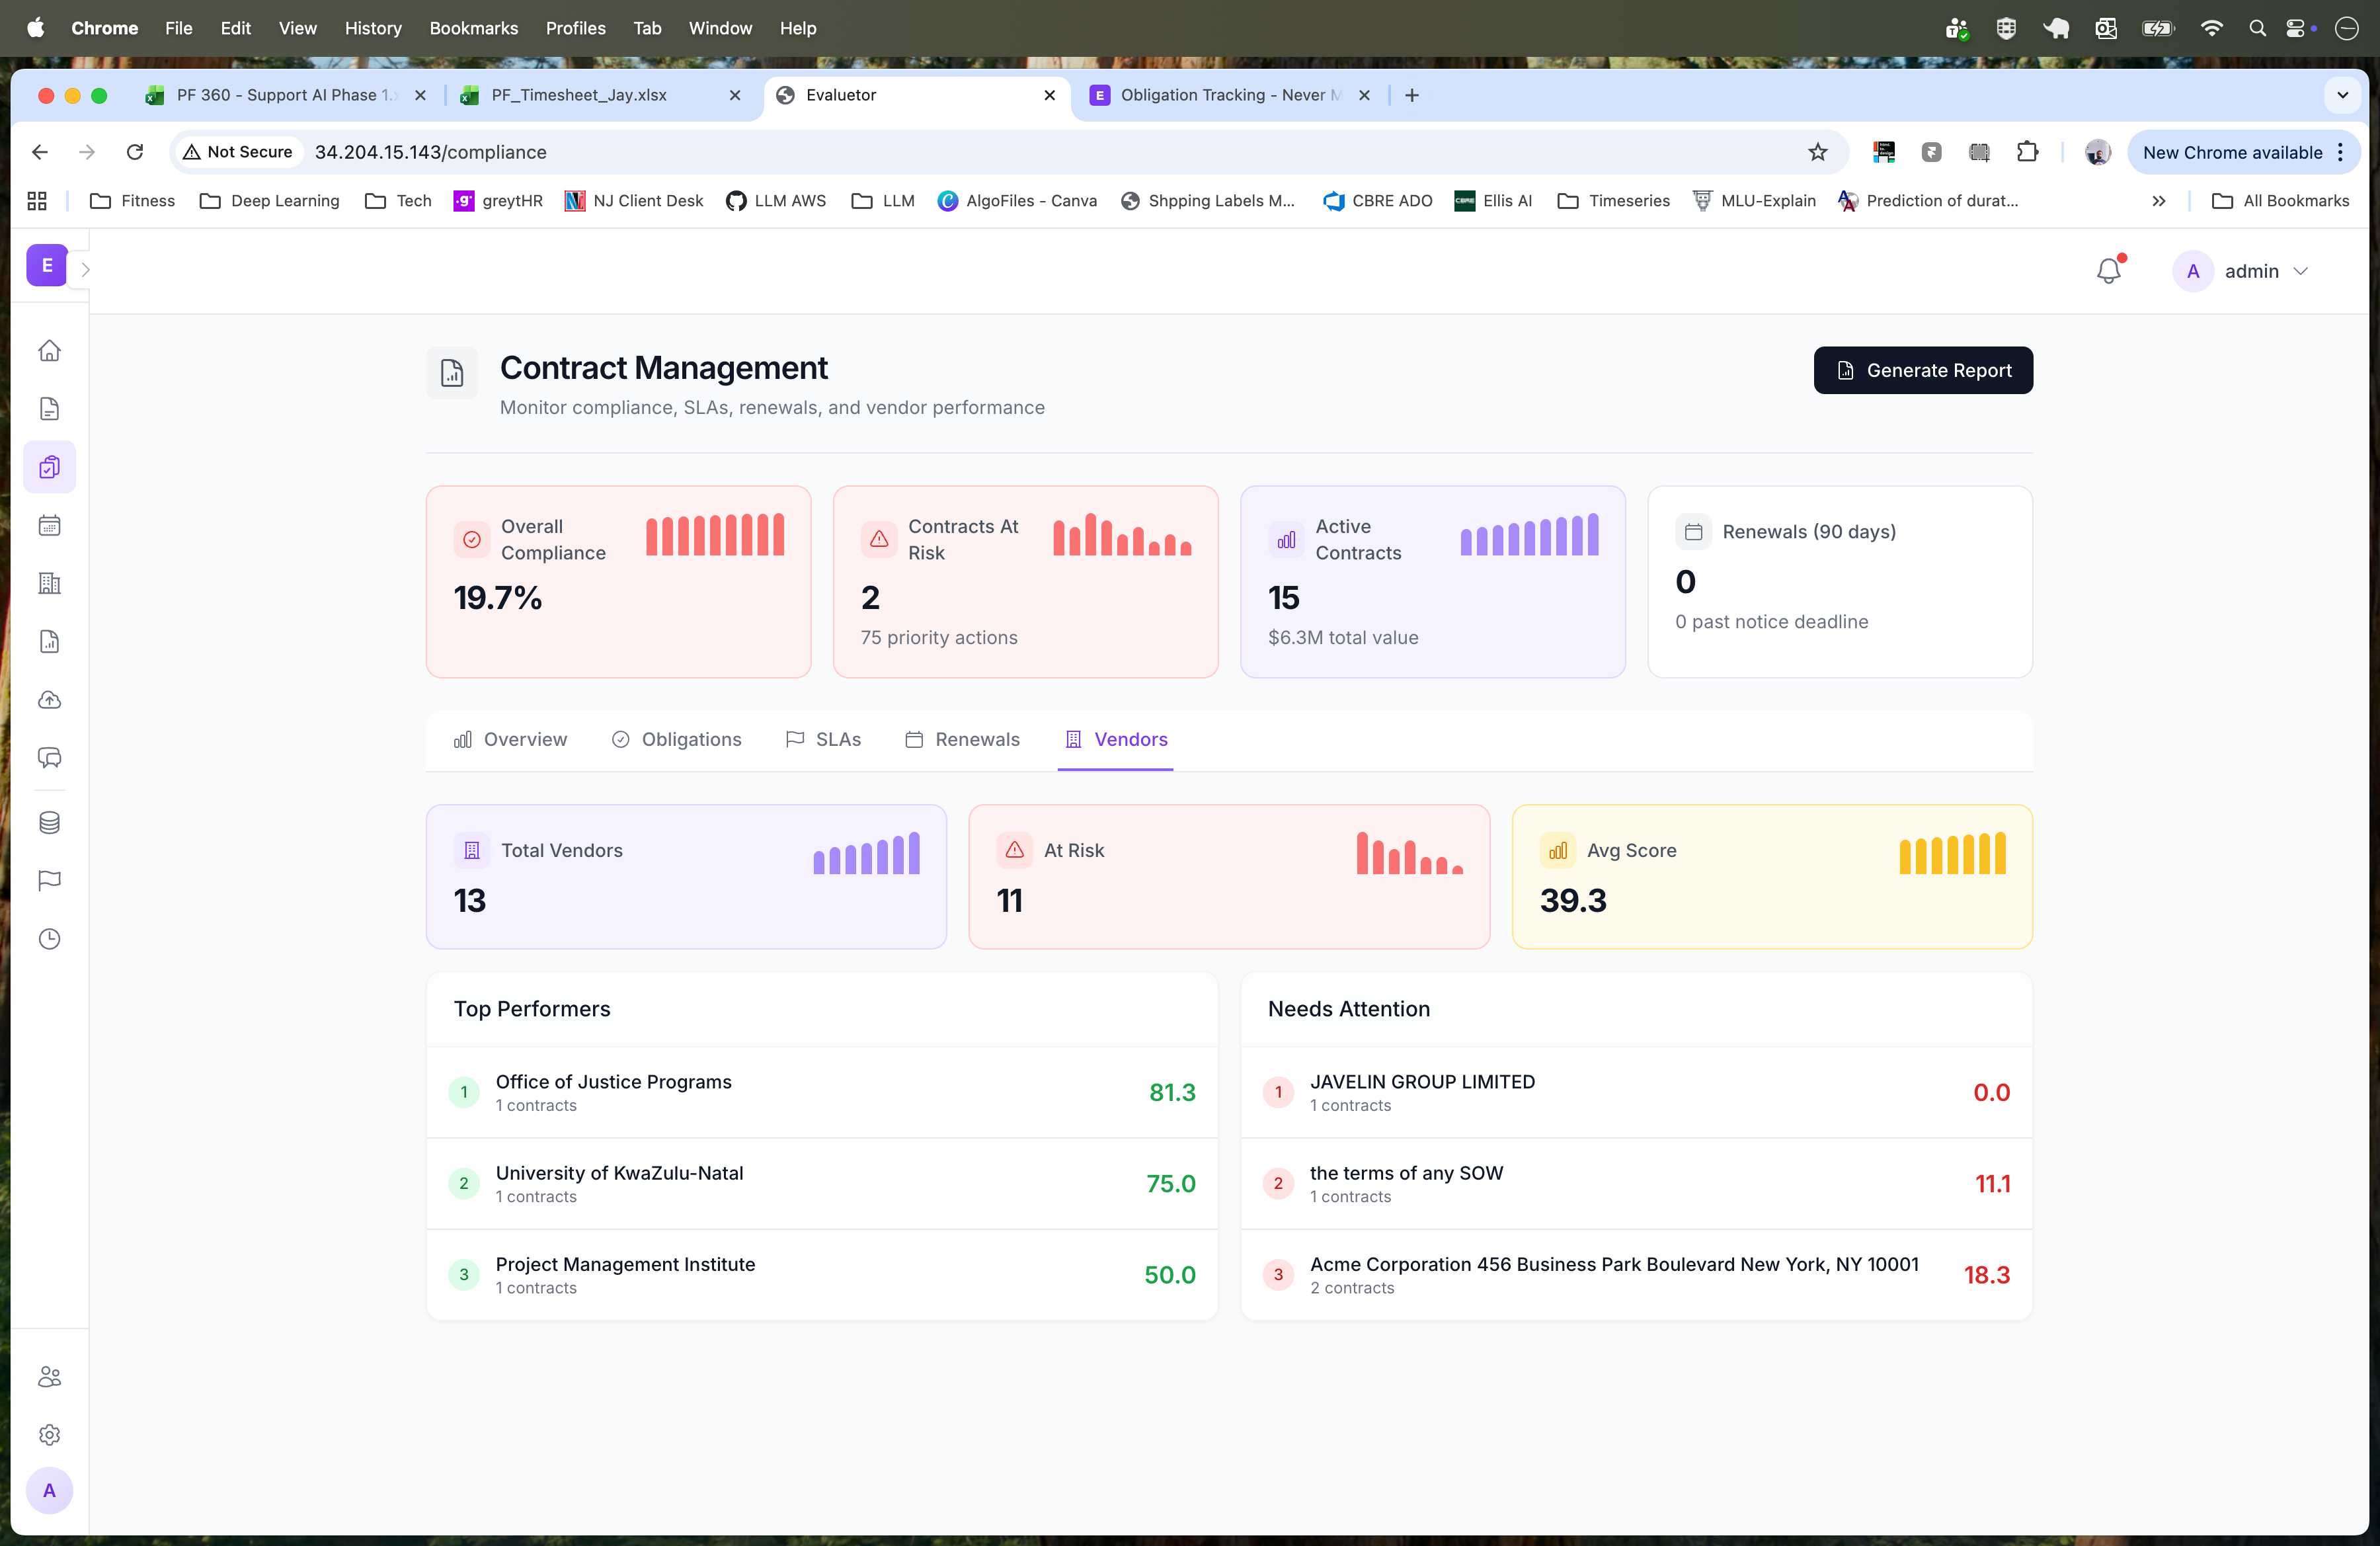Open the admin user dropdown

click(x=2243, y=271)
